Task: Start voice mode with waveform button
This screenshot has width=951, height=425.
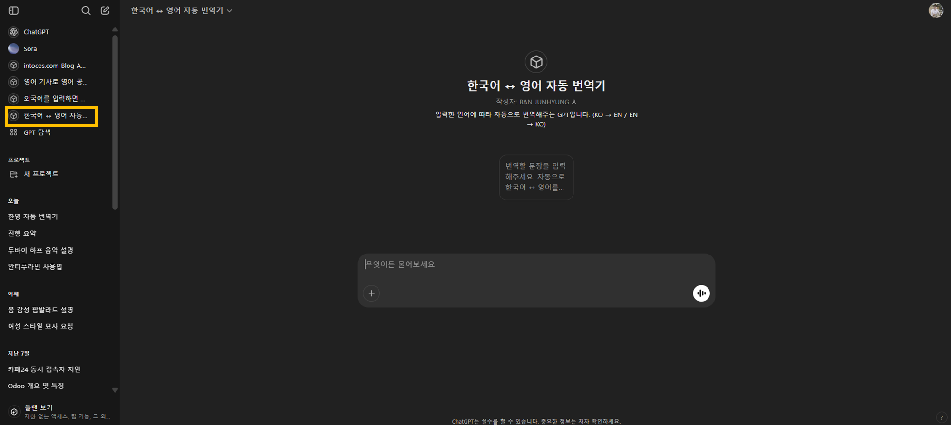Action: click(x=701, y=293)
